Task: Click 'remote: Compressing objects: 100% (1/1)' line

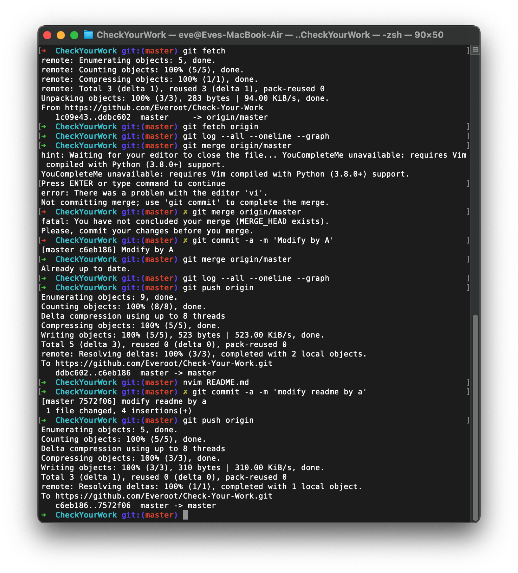Action: click(150, 79)
